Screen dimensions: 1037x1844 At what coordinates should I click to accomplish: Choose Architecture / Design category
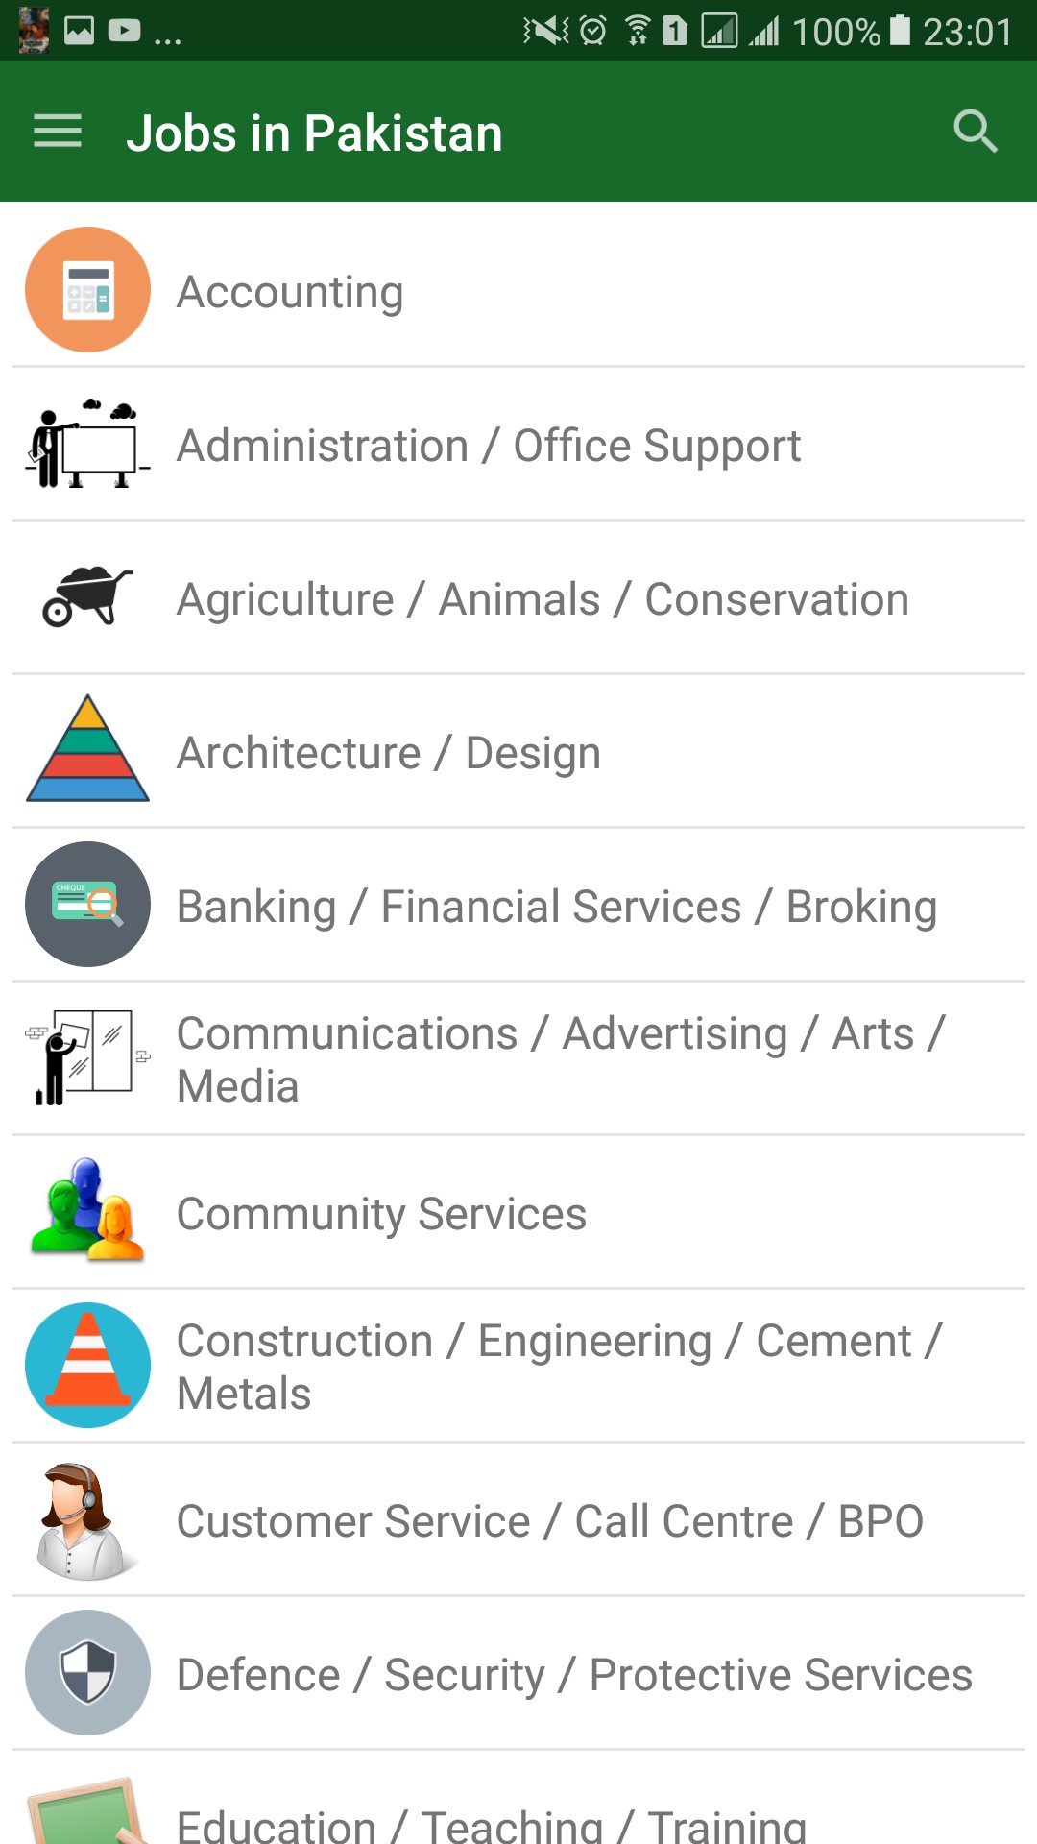(x=389, y=753)
